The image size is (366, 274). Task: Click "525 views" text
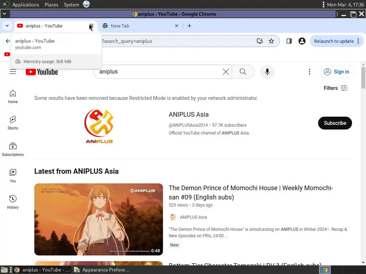(178, 205)
